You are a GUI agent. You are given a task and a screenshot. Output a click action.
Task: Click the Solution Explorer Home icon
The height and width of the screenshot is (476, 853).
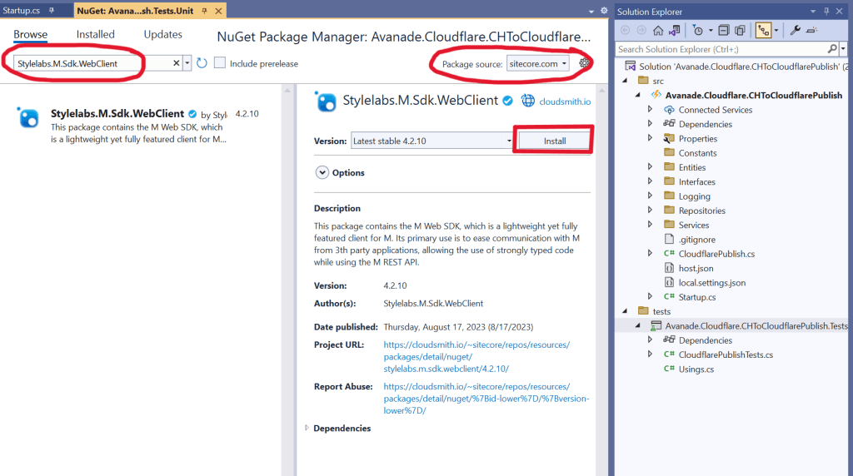[x=658, y=30]
